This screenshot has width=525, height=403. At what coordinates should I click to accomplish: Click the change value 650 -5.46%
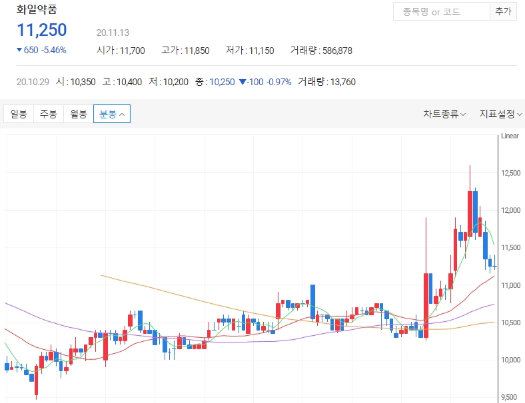(x=41, y=50)
